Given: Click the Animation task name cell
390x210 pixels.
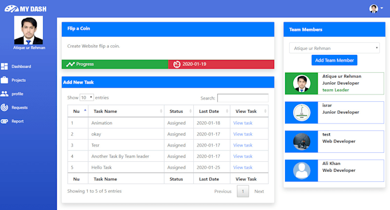Looking at the screenshot, I should (x=126, y=123).
